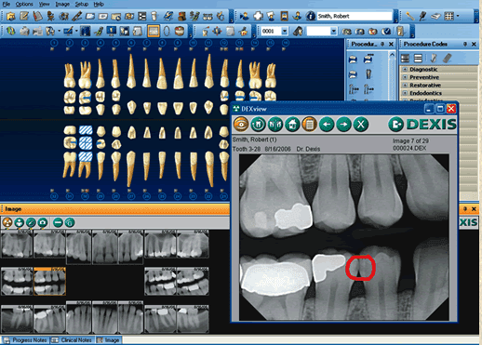Screen dimensions: 482x345
Task: Switch to the Clinical Notes tab
Action: pos(73,340)
